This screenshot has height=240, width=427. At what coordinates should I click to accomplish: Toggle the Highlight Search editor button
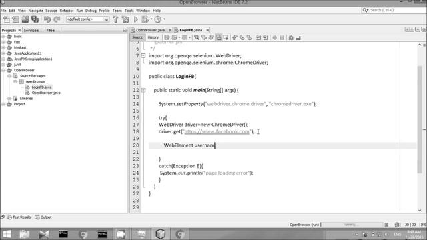[218, 37]
